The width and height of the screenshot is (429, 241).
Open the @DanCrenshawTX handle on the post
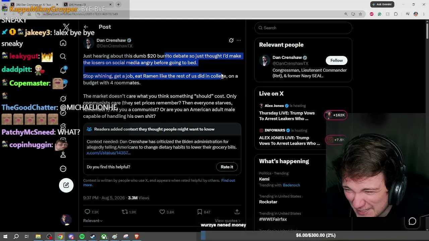(x=114, y=46)
